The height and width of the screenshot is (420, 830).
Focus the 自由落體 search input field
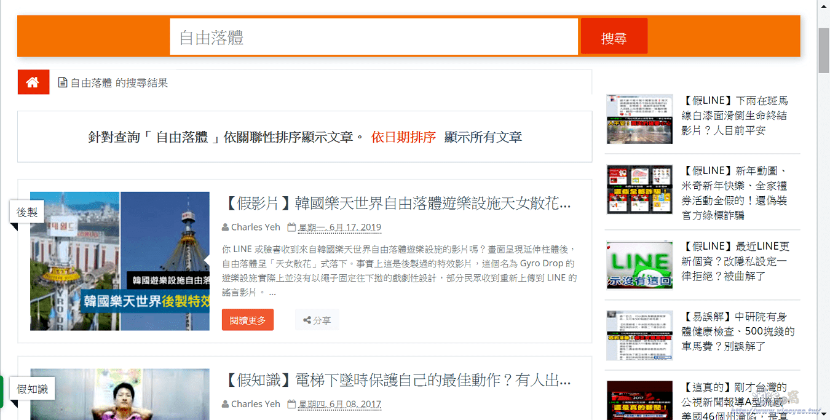point(374,37)
